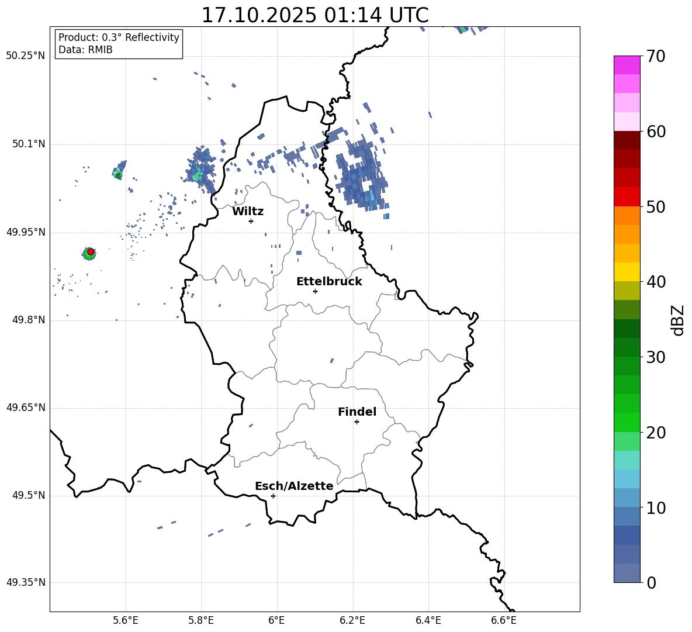Click the Ettelbruck station label

pyautogui.click(x=329, y=282)
